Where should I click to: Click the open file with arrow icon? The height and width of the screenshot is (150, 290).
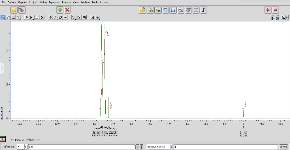tap(143, 10)
